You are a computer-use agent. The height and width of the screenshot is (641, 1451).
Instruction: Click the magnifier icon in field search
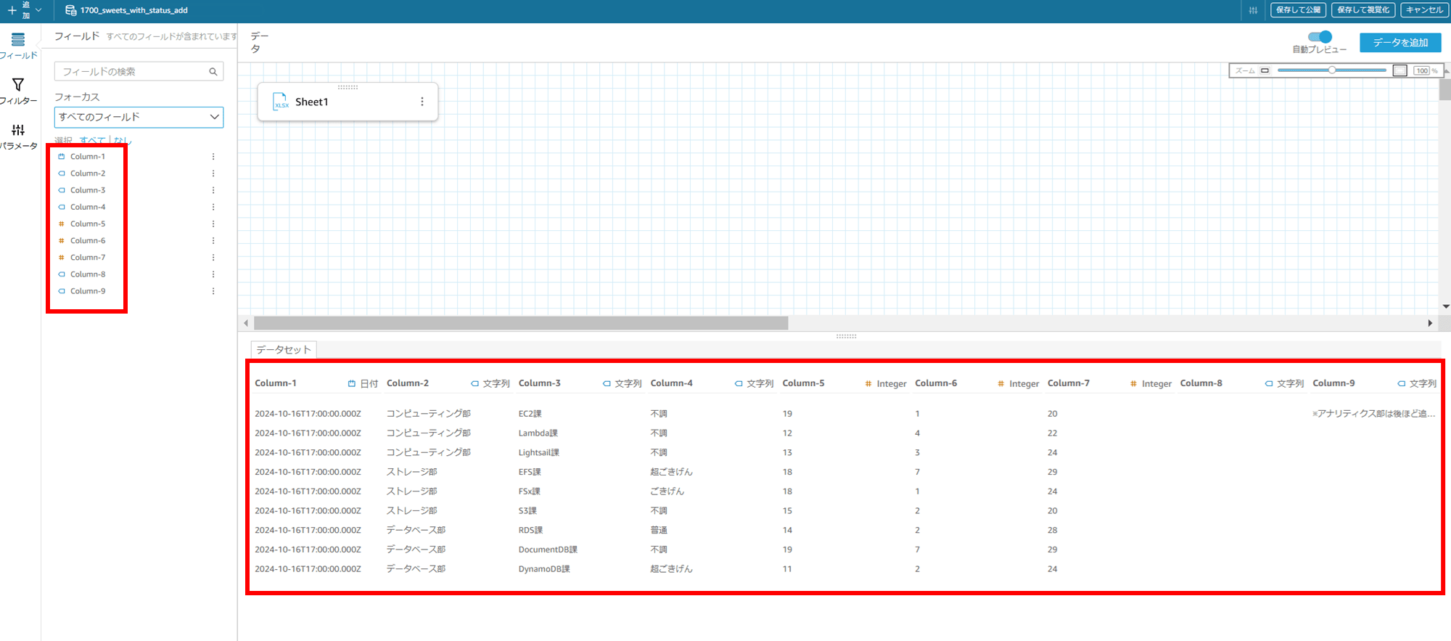213,71
